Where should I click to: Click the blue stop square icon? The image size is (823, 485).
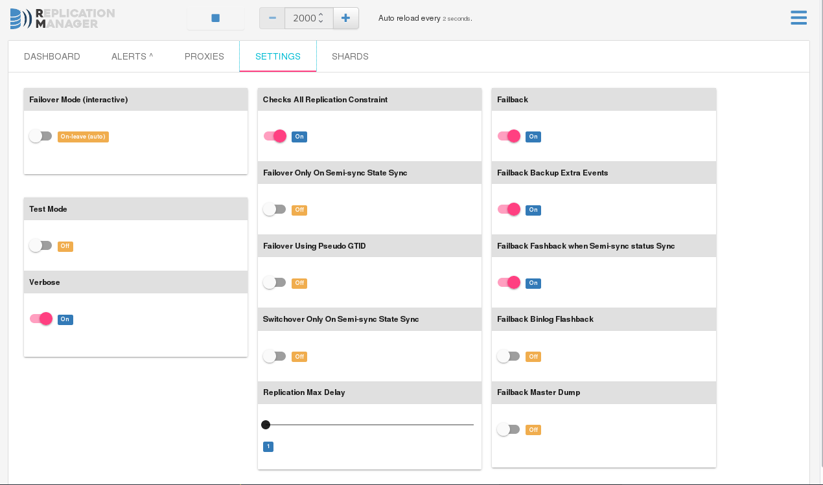pyautogui.click(x=216, y=18)
